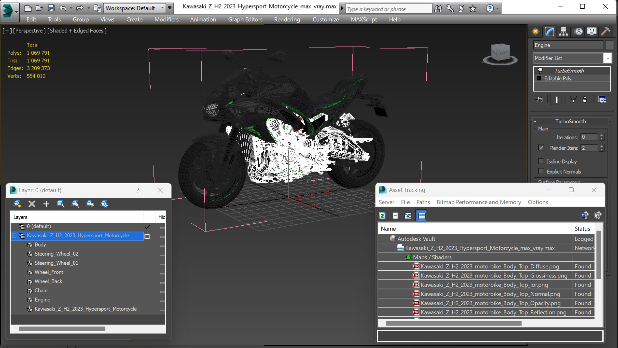Delete layer with the X icon
The height and width of the screenshot is (348, 618).
pyautogui.click(x=32, y=204)
